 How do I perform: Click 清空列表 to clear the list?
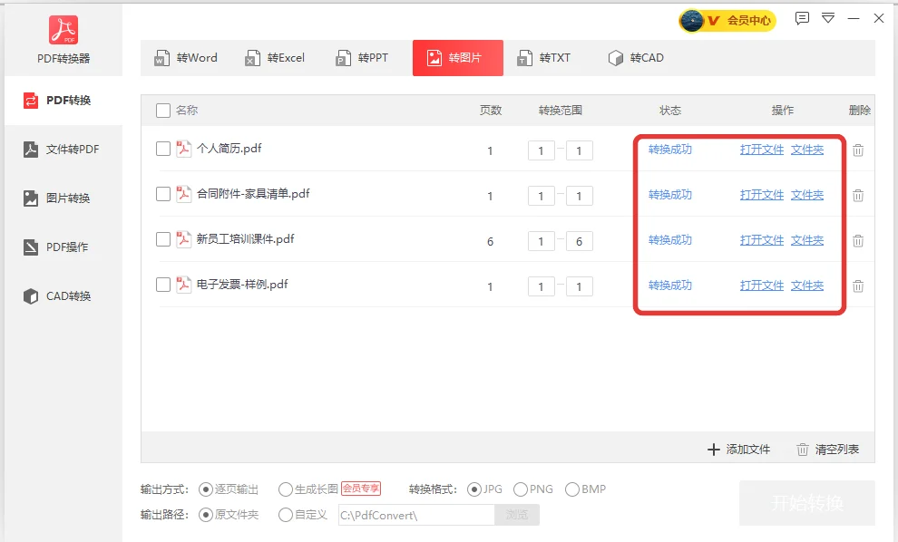click(827, 450)
